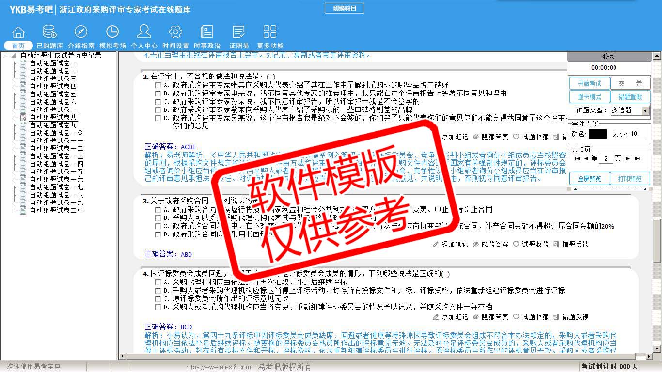Select option B checkbox for question 4
This screenshot has width=662, height=372.
[158, 291]
